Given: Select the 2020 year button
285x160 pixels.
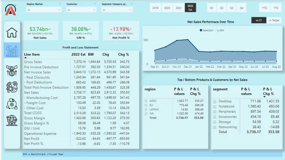Looking at the screenshot, I should [167, 8].
